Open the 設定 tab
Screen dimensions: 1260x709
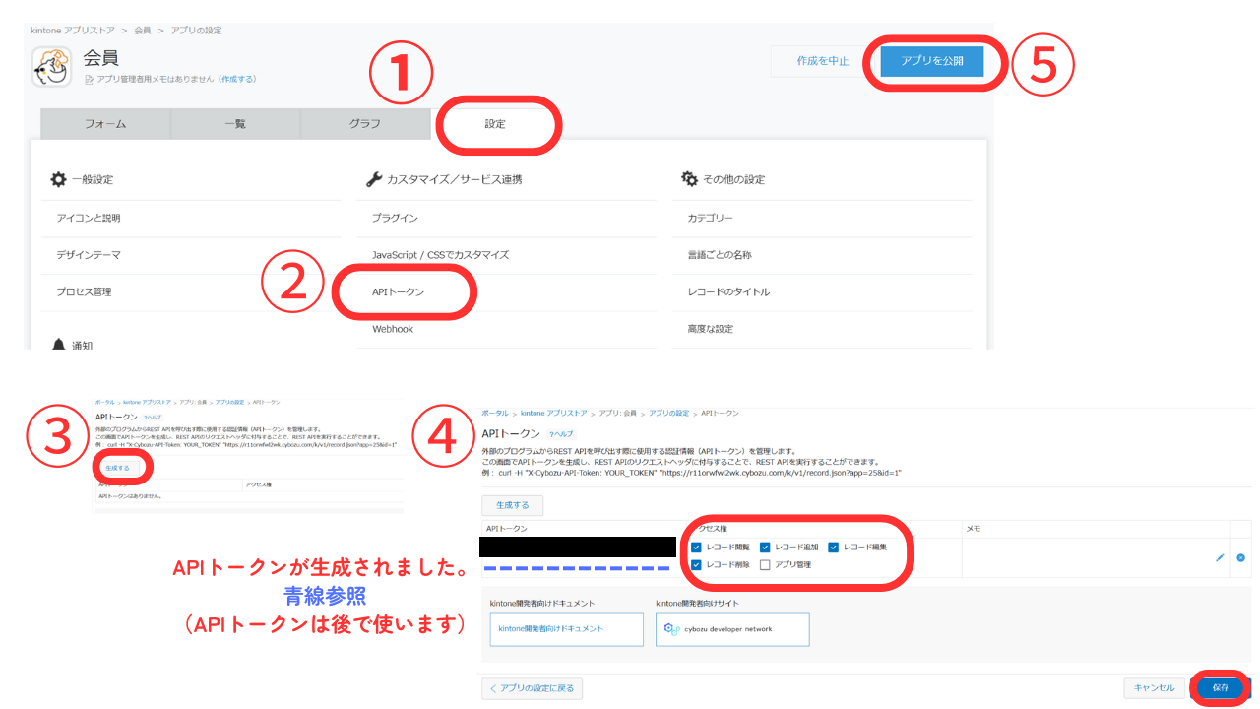click(x=495, y=124)
